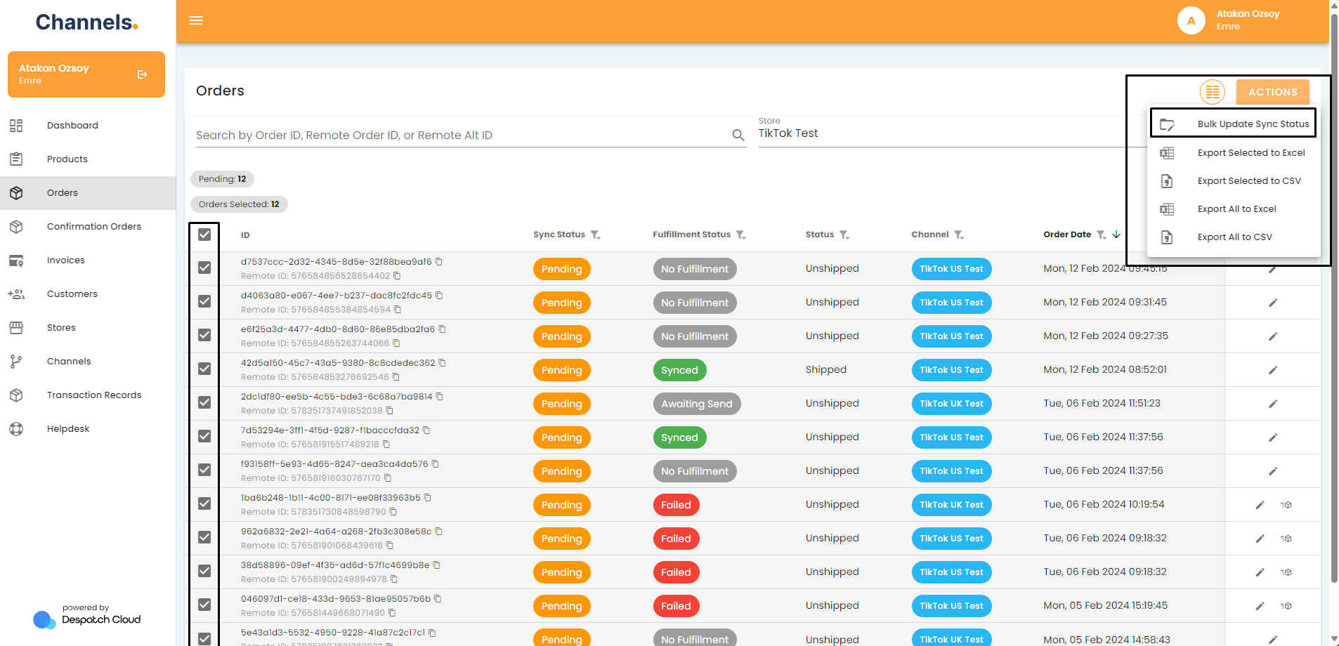The width and height of the screenshot is (1339, 646).
Task: Open the Status column filter
Action: pos(844,235)
